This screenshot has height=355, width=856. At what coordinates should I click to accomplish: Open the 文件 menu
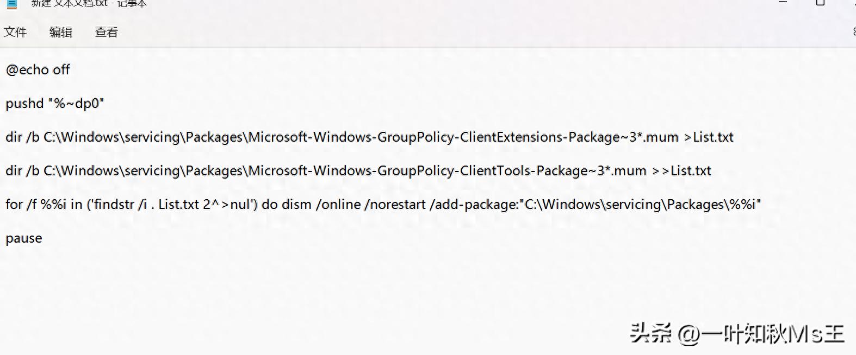(x=15, y=33)
